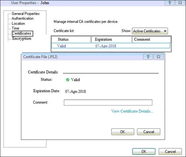Select General Properties in the tree
The height and width of the screenshot is (157, 186).
tap(26, 14)
